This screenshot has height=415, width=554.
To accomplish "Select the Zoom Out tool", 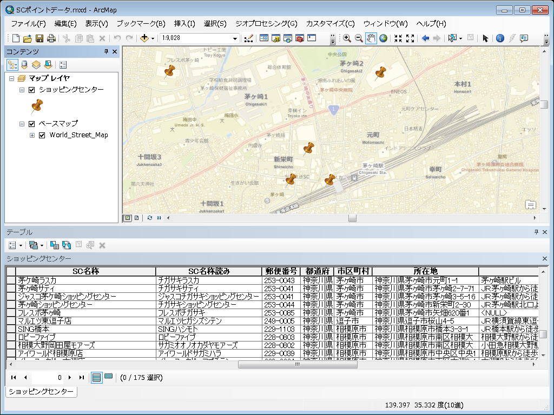I will click(359, 38).
